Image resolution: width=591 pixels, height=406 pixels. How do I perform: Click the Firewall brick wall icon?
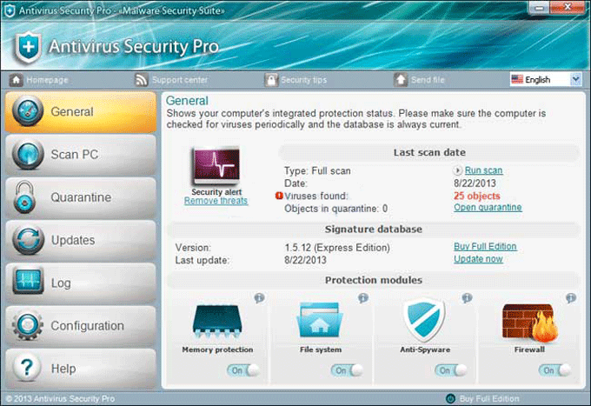coord(528,322)
